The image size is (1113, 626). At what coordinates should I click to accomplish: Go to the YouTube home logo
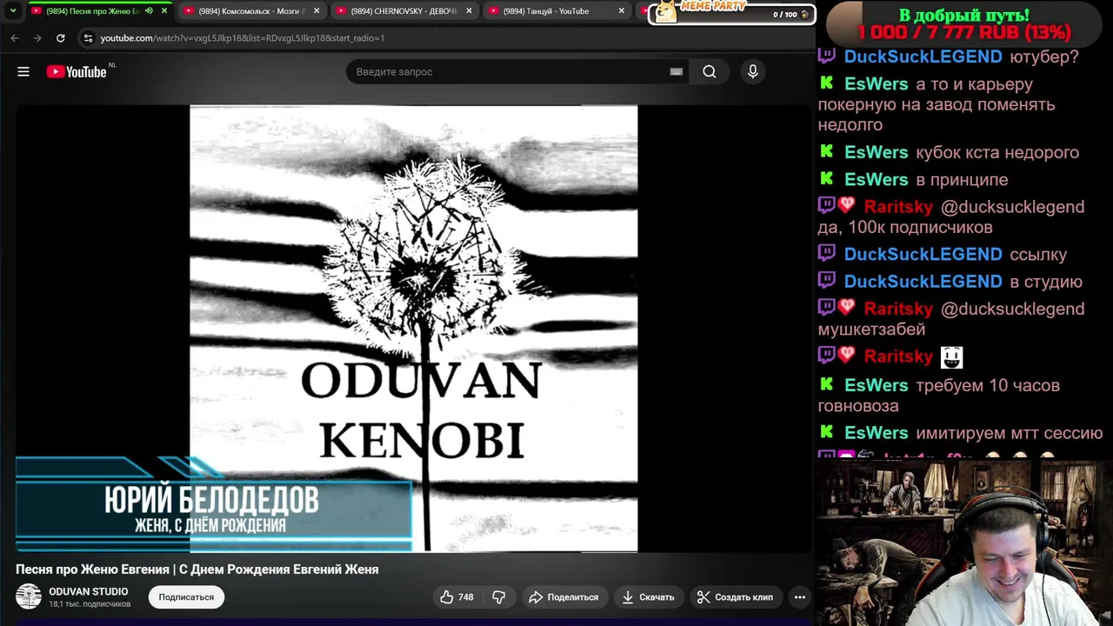pos(77,72)
